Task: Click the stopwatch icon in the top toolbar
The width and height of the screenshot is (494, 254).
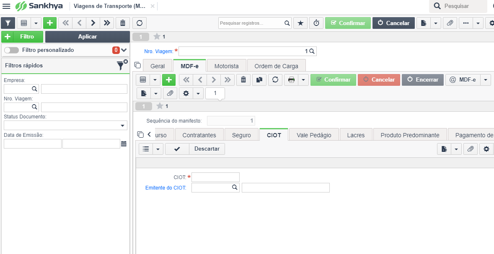Action: 316,23
